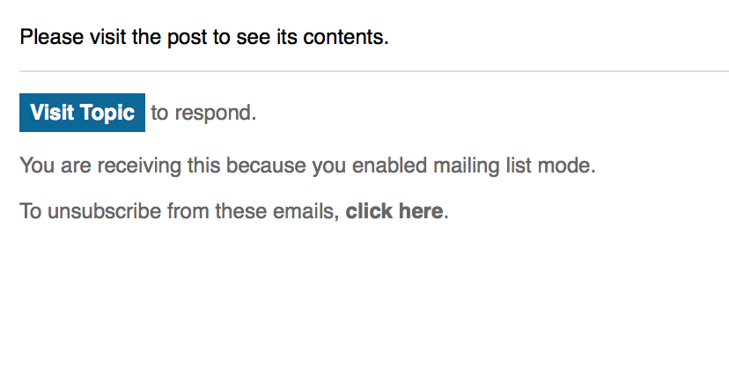This screenshot has height=382, width=729.
Task: Click the sentence Please visit the post
Action: click(x=204, y=37)
